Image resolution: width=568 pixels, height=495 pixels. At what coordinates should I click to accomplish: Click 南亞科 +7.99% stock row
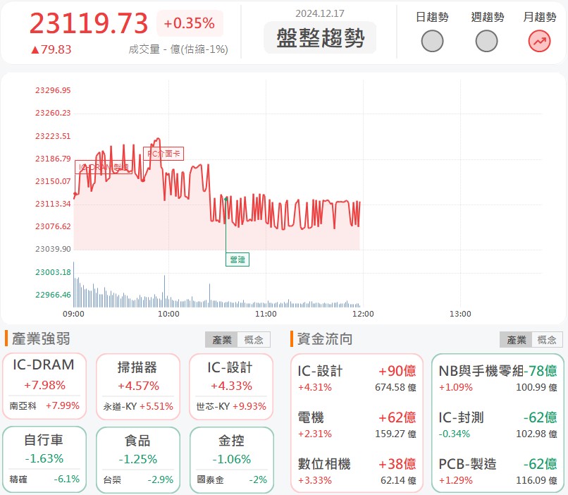point(44,405)
